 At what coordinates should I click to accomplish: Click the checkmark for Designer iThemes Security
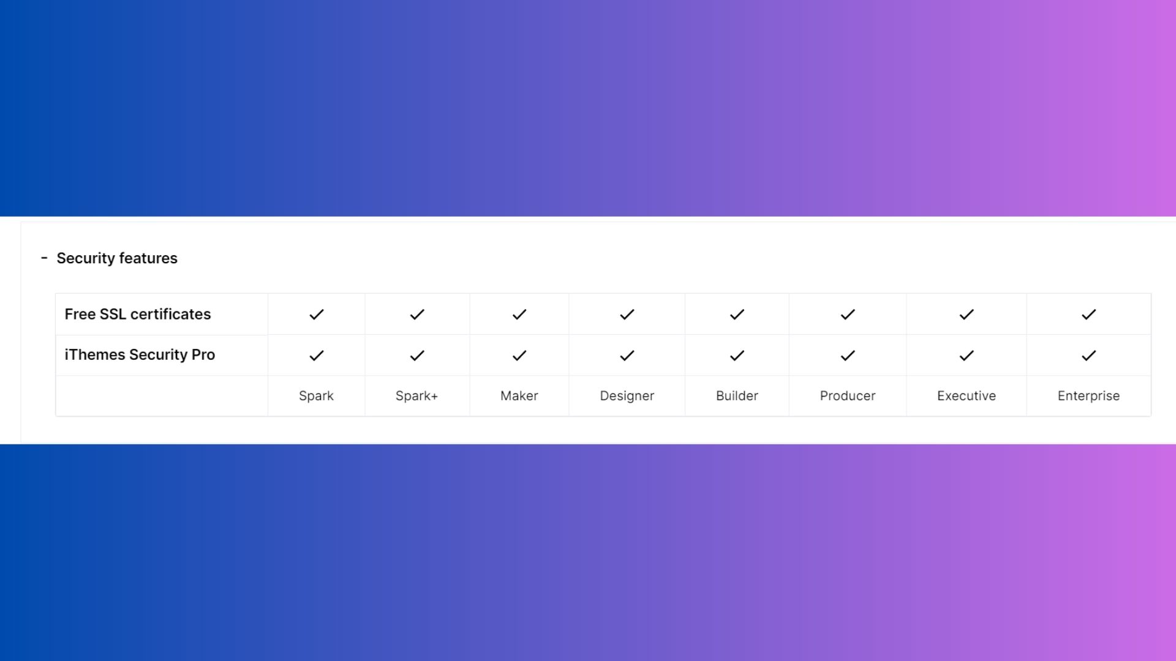627,355
